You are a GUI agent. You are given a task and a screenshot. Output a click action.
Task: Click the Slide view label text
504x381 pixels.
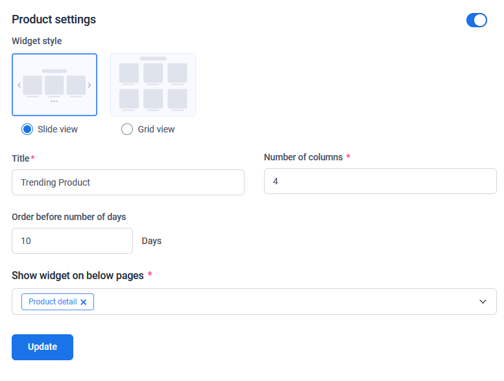pos(58,129)
